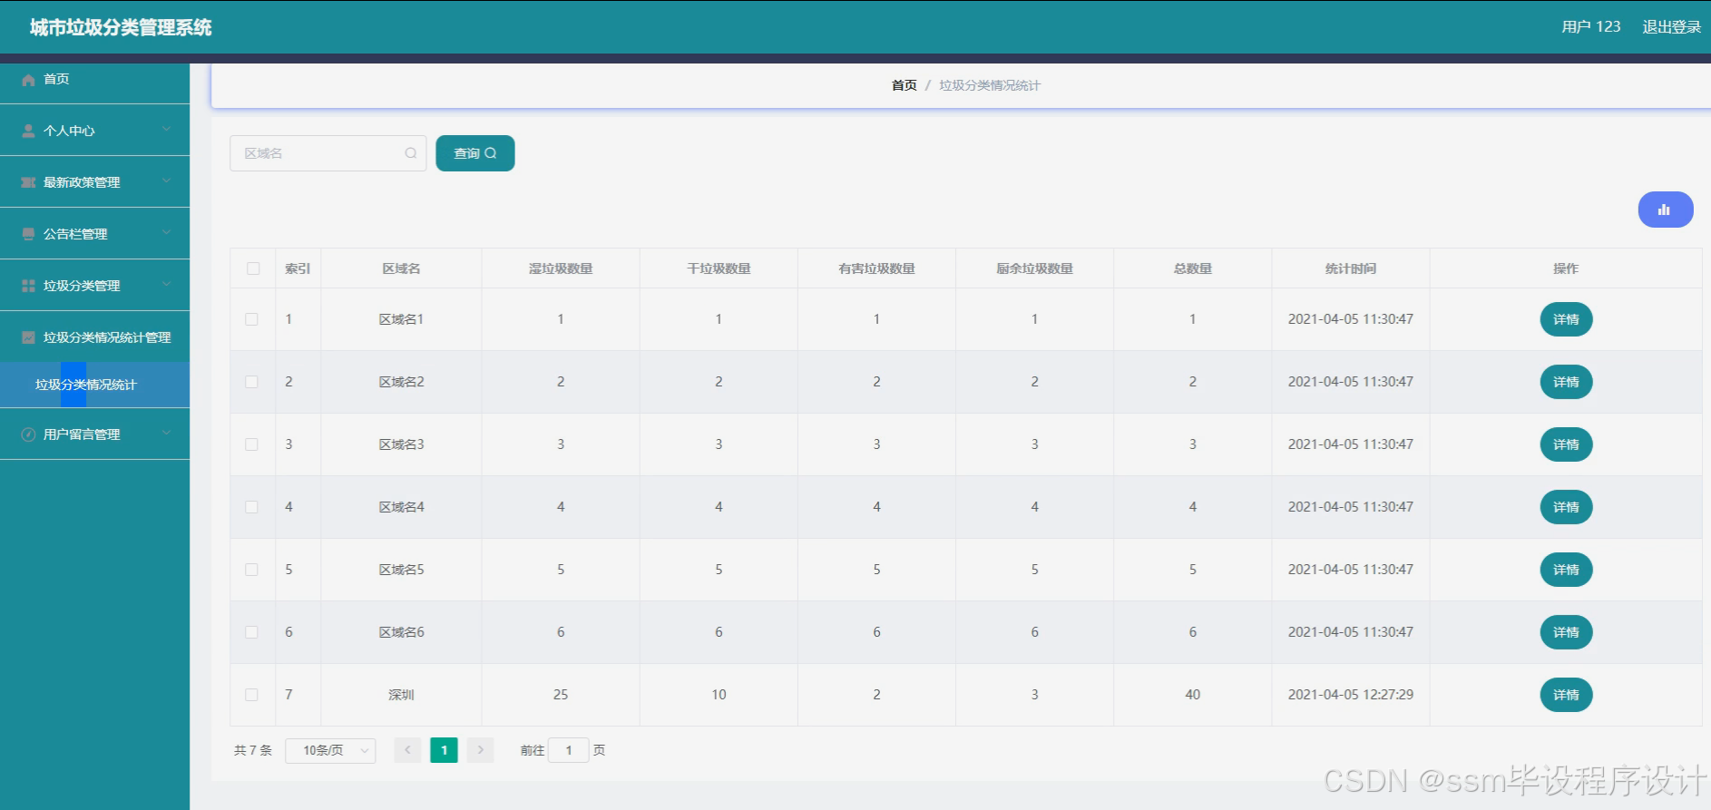Viewport: 1711px width, 810px height.
Task: Click the home icon beside 首页
Action: coord(28,80)
